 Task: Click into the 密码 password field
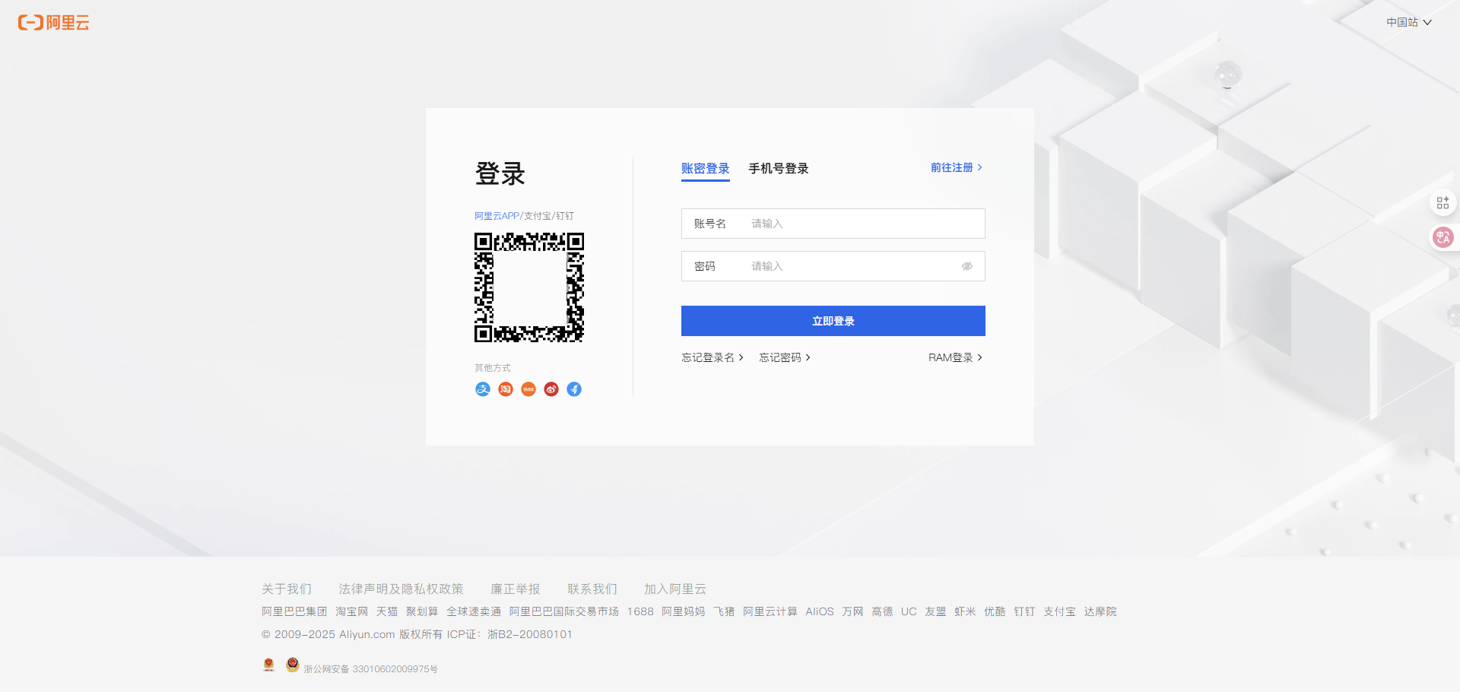tap(852, 266)
